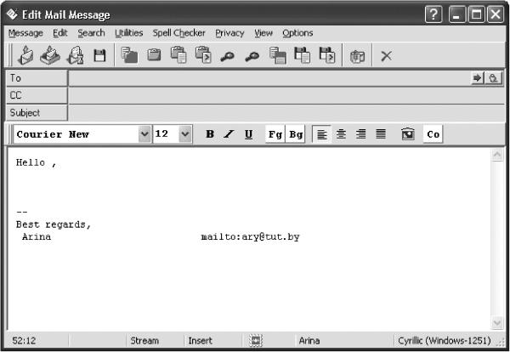Click the mailto:ary@tut.by link
Image resolution: width=510 pixels, height=352 pixels.
(250, 237)
